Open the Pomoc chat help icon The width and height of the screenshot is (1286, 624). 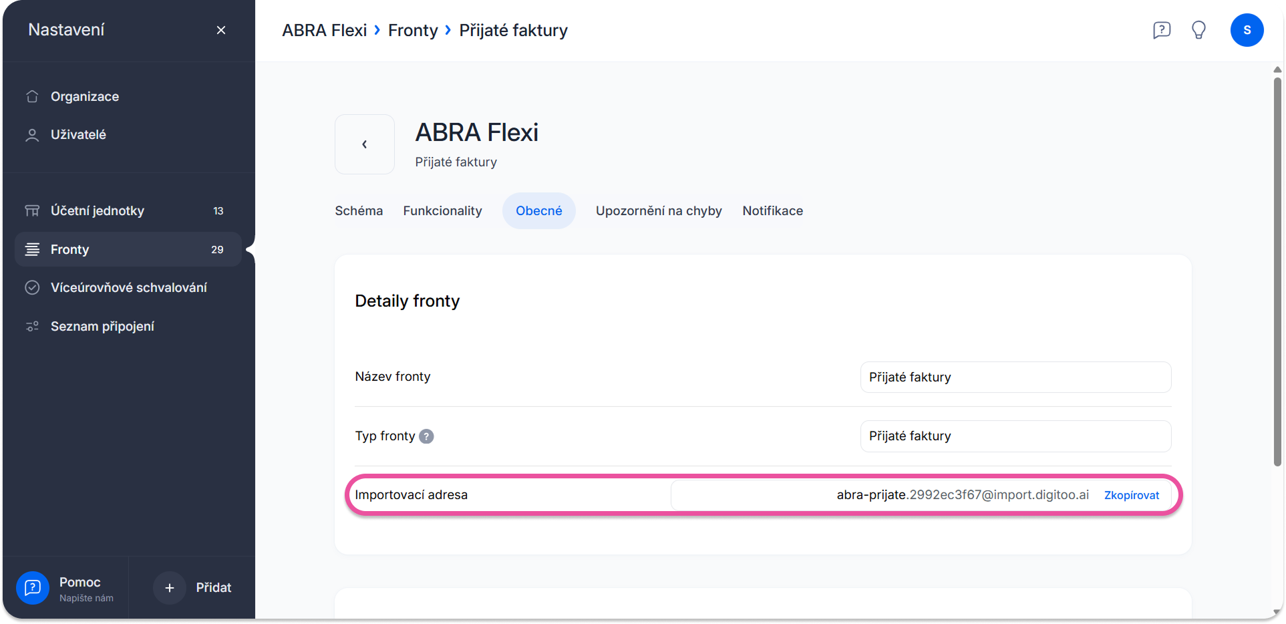click(33, 588)
